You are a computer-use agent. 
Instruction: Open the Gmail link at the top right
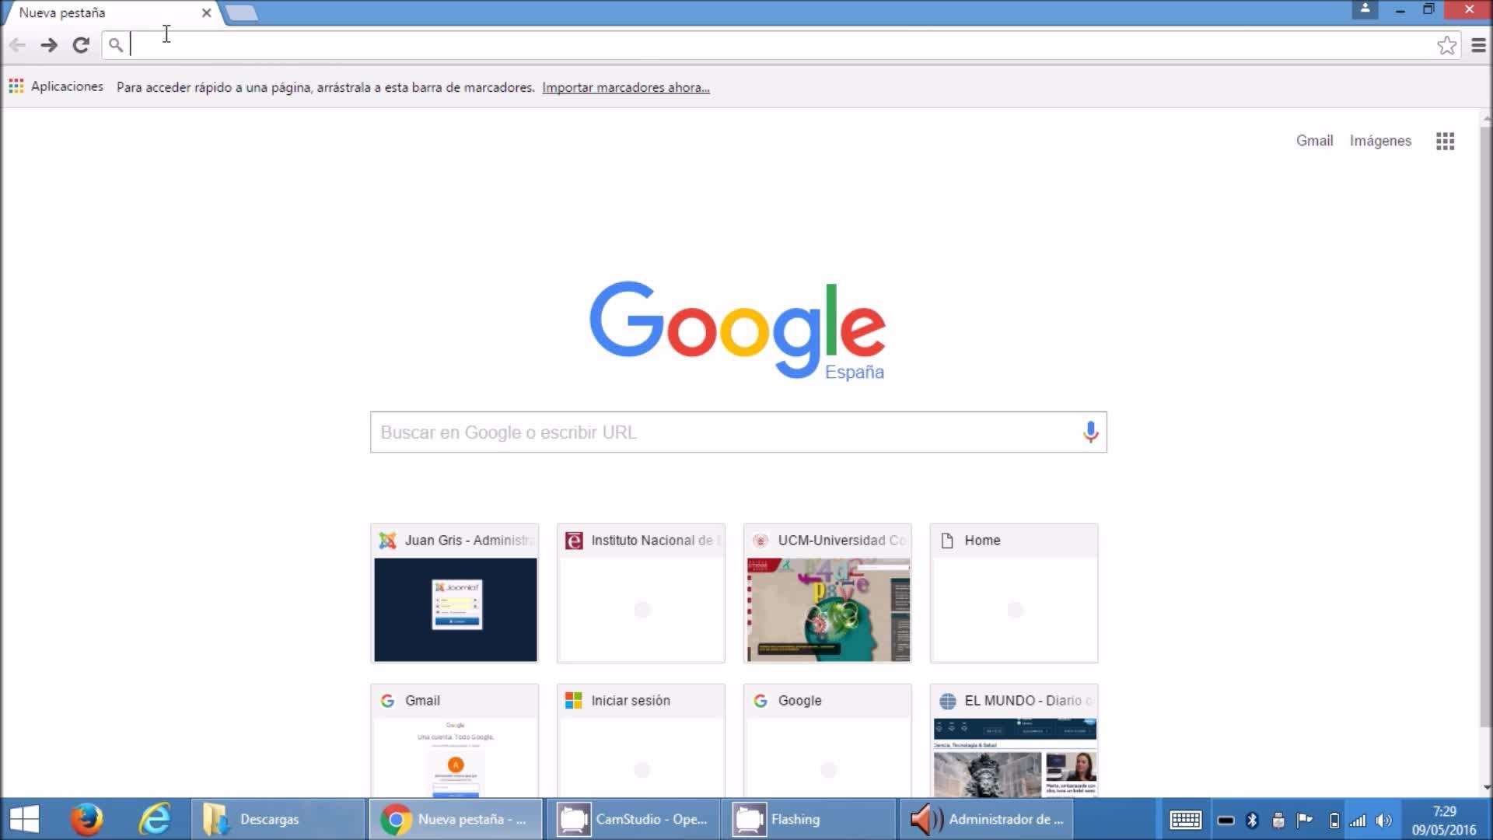(1314, 141)
